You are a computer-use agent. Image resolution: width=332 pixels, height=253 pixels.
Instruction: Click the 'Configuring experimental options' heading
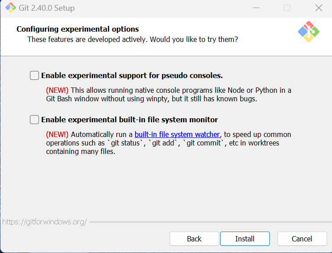point(78,29)
